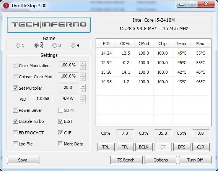
Task: Click the 4.9 W power value box
Action: pyautogui.click(x=68, y=99)
